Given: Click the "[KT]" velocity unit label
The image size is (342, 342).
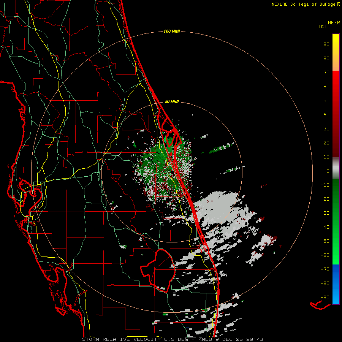Looking at the screenshot, I should click(x=325, y=27).
